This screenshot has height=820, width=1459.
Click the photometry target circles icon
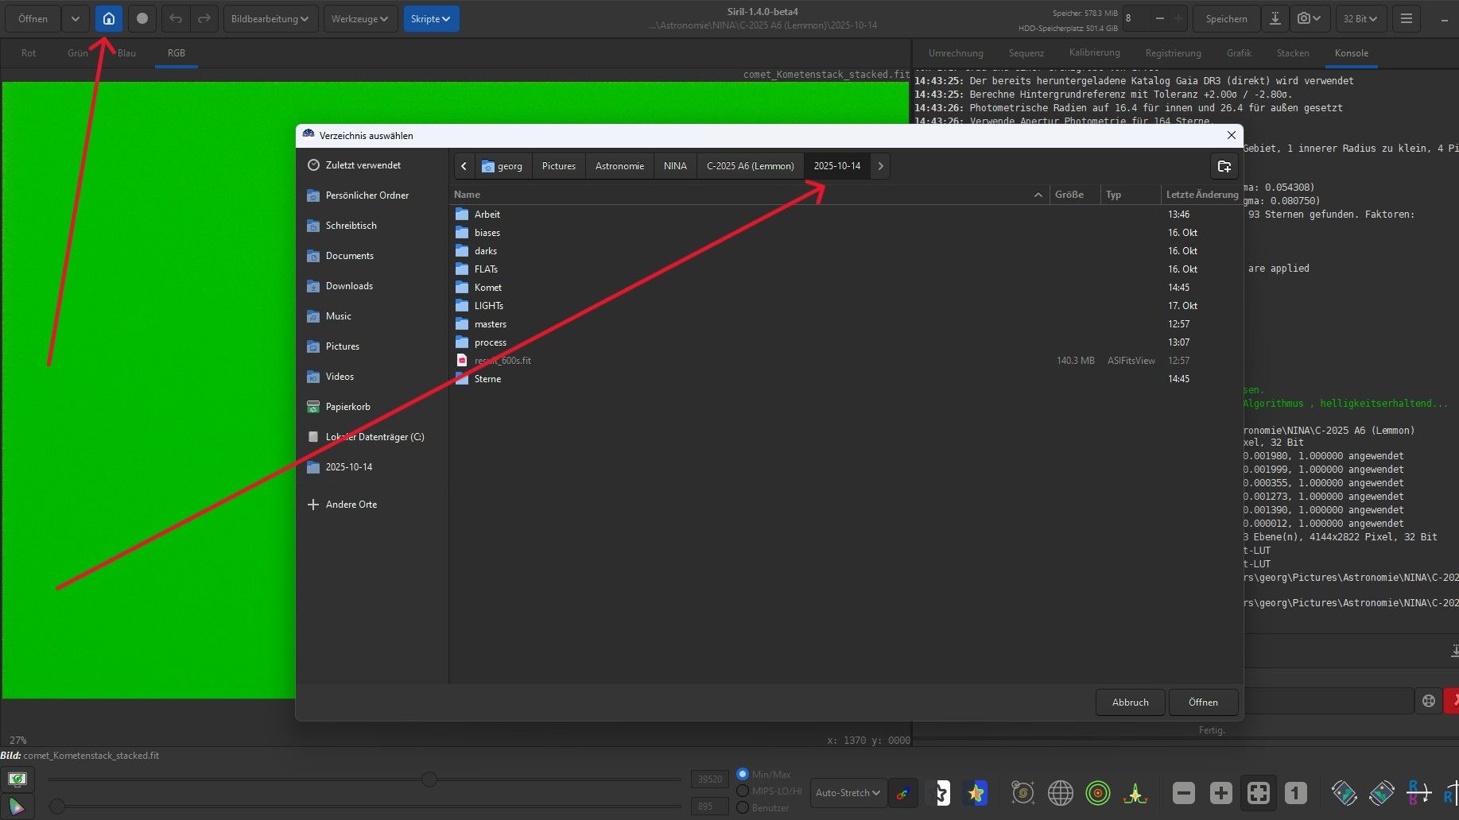(1097, 792)
